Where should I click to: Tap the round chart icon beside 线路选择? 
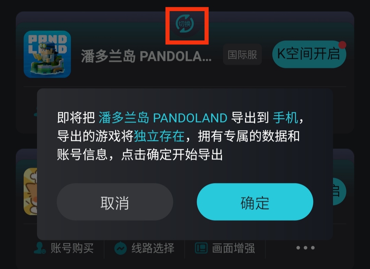(x=120, y=248)
